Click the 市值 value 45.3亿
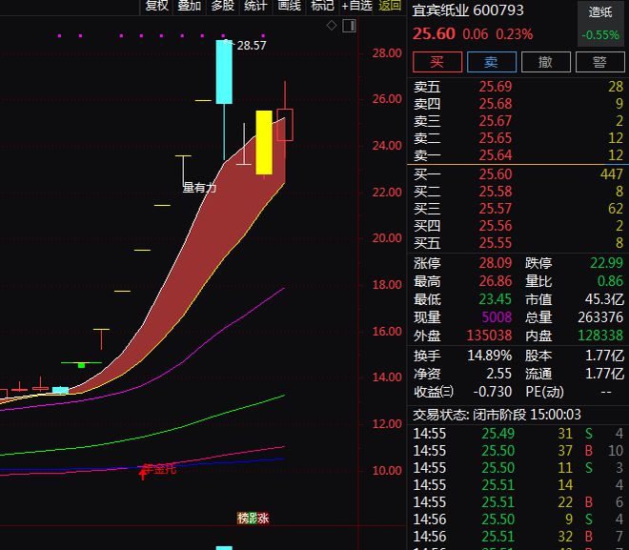629x550 pixels. pyautogui.click(x=604, y=299)
